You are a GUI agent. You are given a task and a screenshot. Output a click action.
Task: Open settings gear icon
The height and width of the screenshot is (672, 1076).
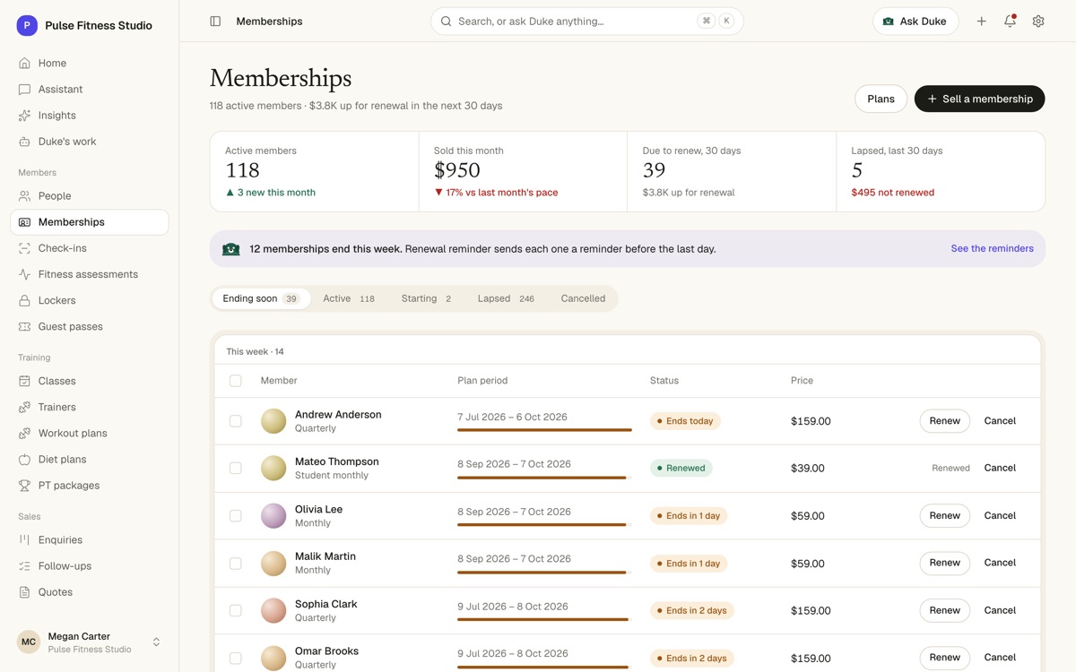click(1038, 22)
